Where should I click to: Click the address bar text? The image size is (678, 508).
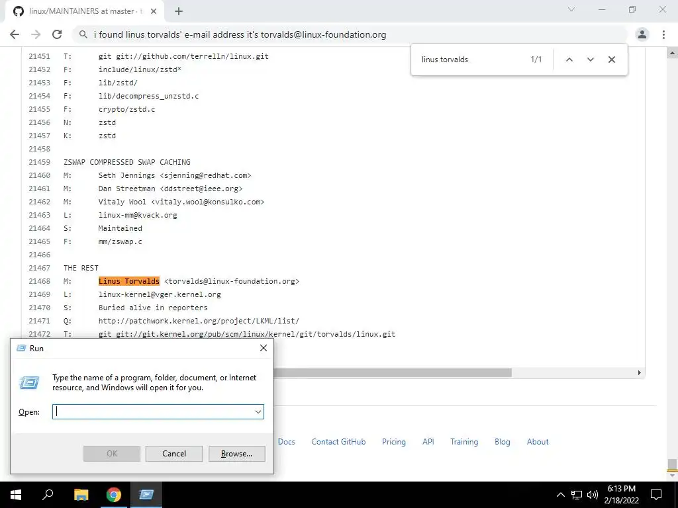click(x=240, y=34)
